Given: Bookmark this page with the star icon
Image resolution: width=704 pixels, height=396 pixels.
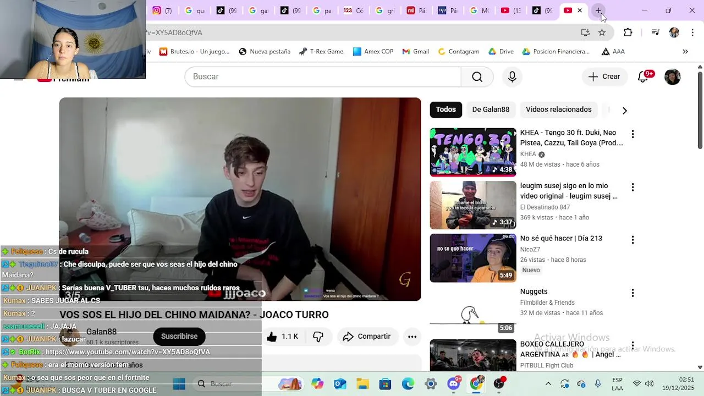Looking at the screenshot, I should (x=602, y=32).
